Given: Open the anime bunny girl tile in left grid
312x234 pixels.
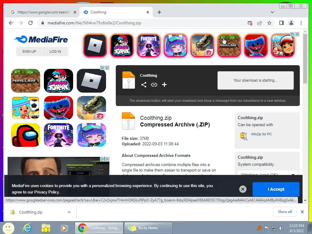Looking at the screenshot, I should (x=91, y=135).
